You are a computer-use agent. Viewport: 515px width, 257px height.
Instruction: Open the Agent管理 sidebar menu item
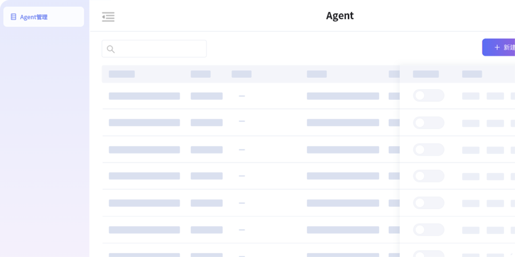click(43, 17)
